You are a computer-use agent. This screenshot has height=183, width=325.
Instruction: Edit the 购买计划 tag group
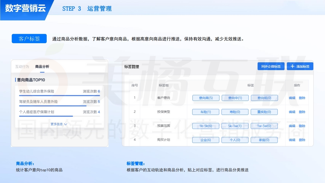[292, 140]
